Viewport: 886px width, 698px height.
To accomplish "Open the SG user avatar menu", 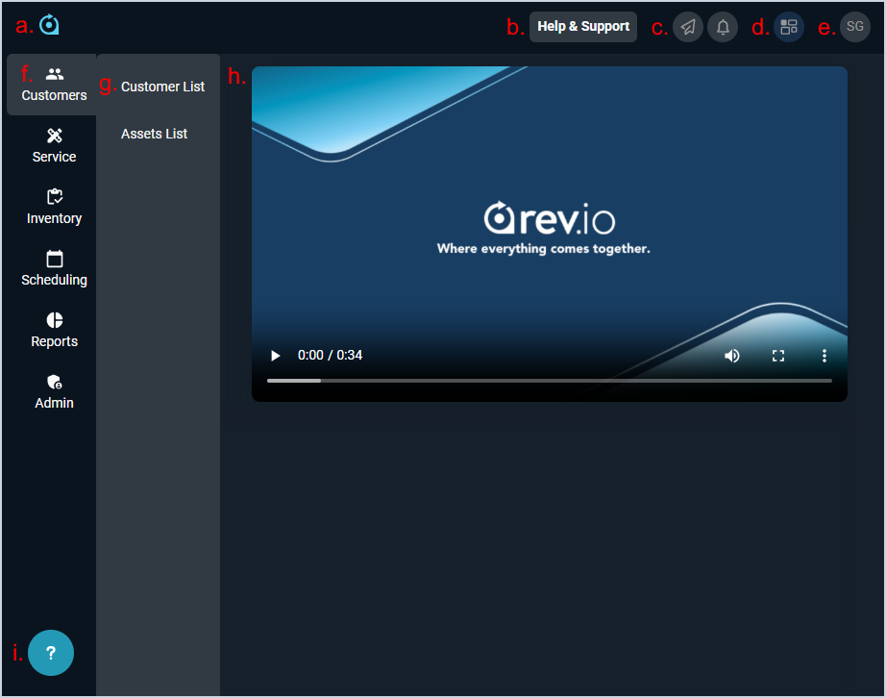I will point(854,27).
